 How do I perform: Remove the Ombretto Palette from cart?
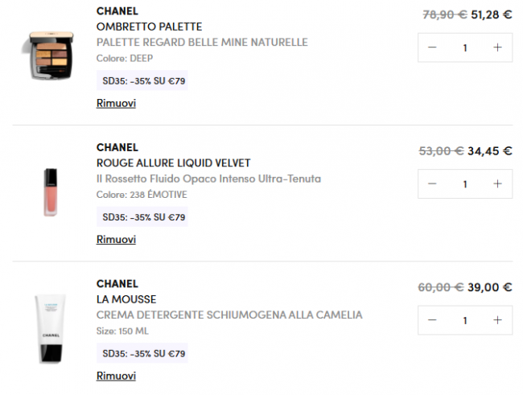pos(116,103)
